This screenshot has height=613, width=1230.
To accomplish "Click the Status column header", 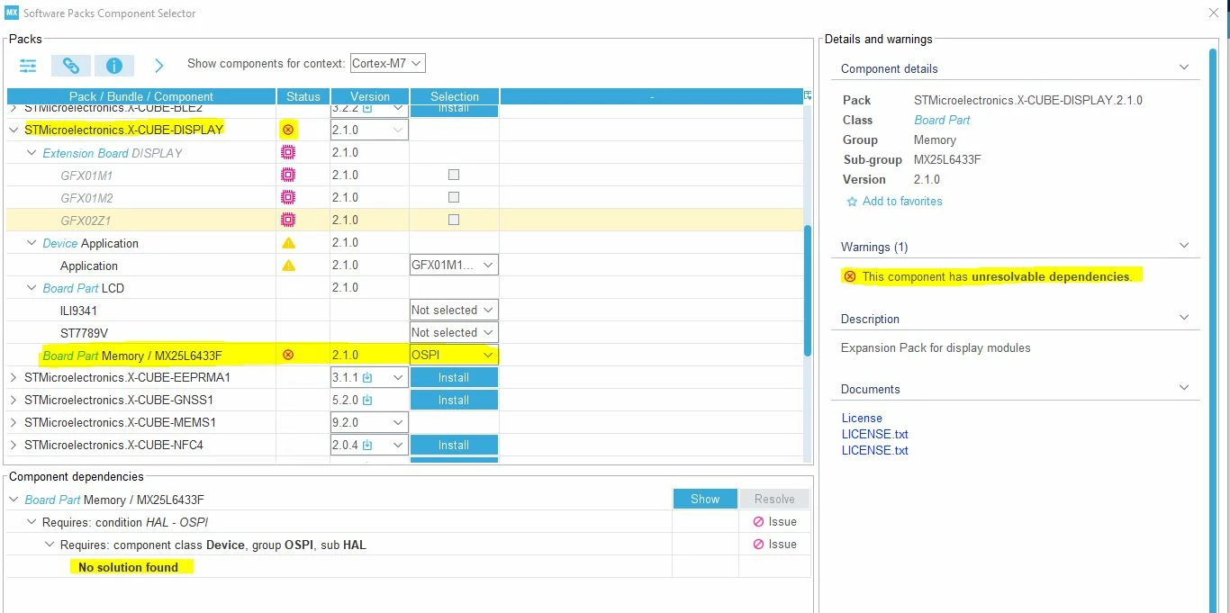I will pyautogui.click(x=303, y=96).
